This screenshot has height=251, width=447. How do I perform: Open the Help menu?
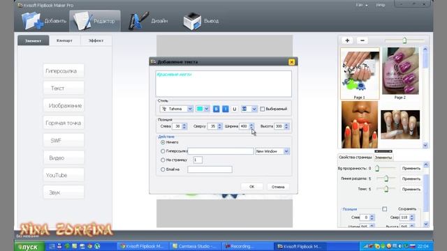[x=380, y=5]
